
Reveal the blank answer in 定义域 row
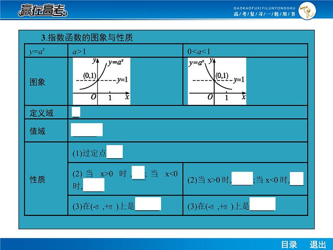(x=76, y=112)
